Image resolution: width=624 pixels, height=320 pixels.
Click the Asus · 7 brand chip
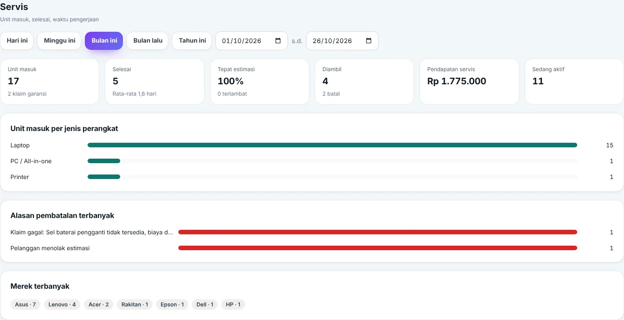point(25,305)
